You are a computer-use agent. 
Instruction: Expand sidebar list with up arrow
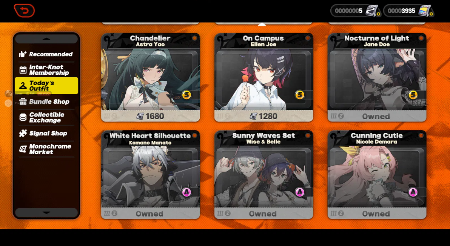click(46, 39)
